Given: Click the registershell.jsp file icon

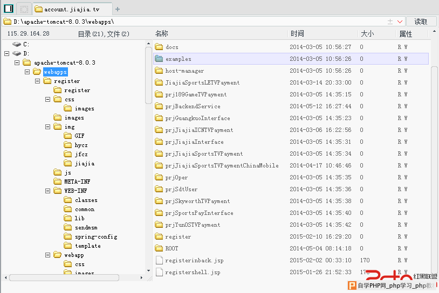Looking at the screenshot, I should [x=159, y=272].
